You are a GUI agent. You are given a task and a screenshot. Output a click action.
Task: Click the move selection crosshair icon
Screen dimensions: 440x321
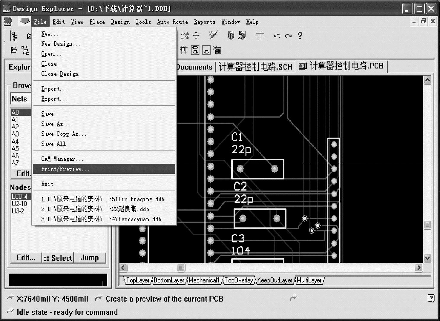tap(196, 36)
